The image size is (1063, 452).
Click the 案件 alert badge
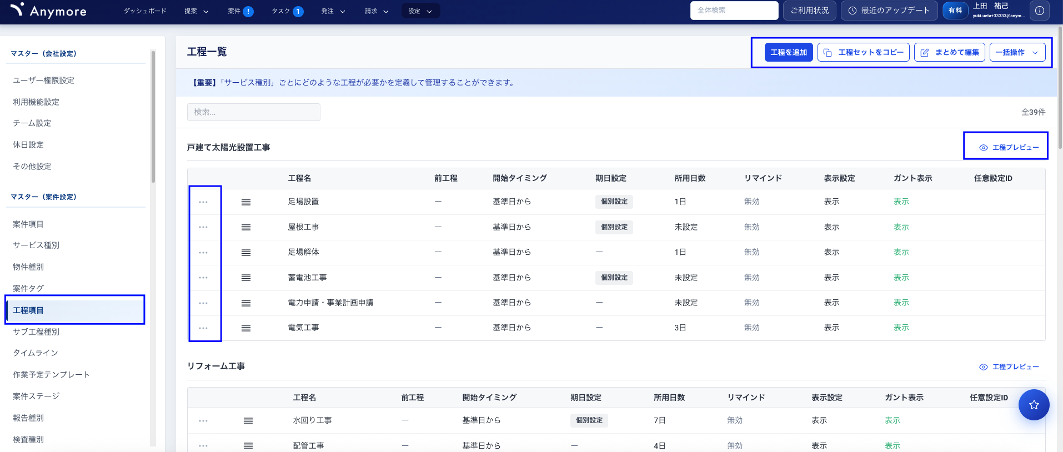click(x=248, y=11)
